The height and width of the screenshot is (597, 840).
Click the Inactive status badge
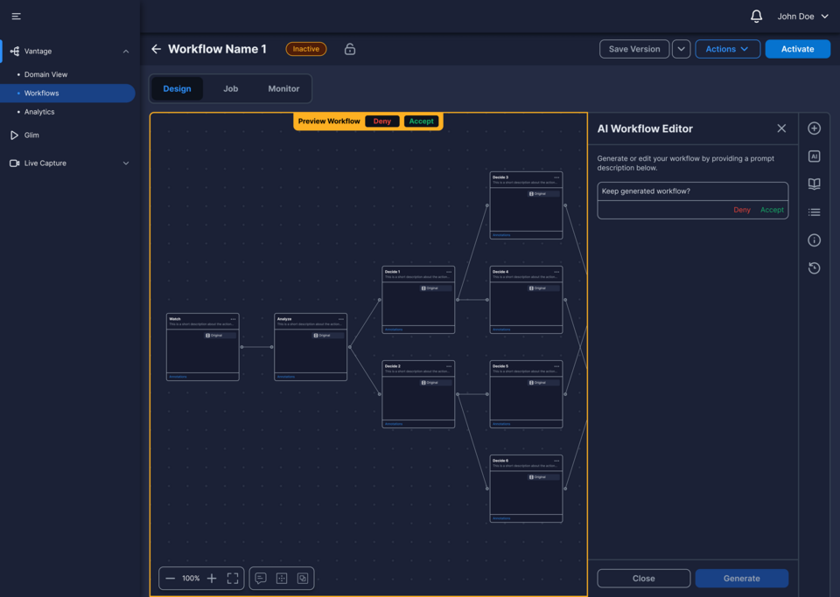pyautogui.click(x=306, y=49)
